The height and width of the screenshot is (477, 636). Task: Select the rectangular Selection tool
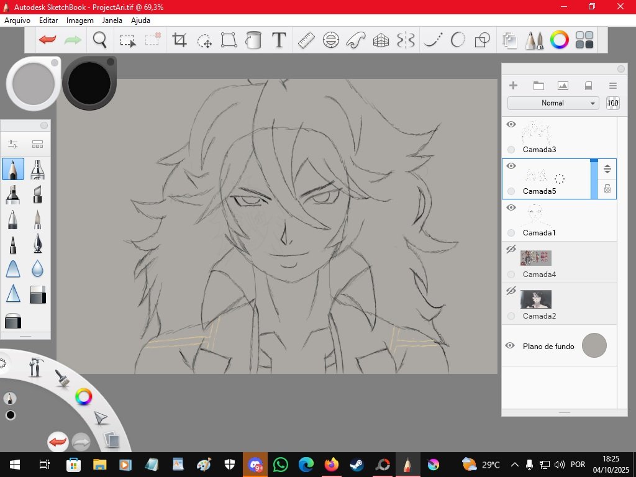pos(128,40)
